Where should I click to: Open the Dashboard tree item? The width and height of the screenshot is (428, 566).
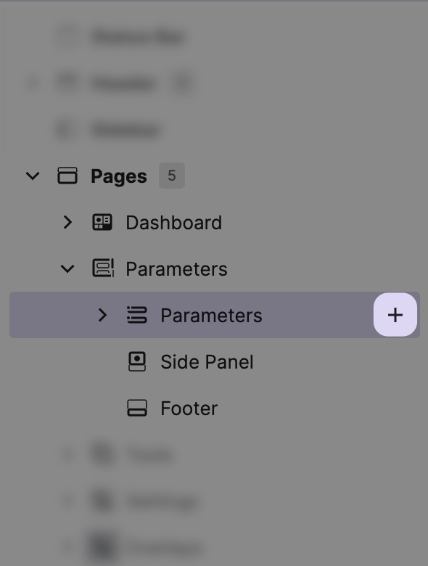[x=173, y=222]
